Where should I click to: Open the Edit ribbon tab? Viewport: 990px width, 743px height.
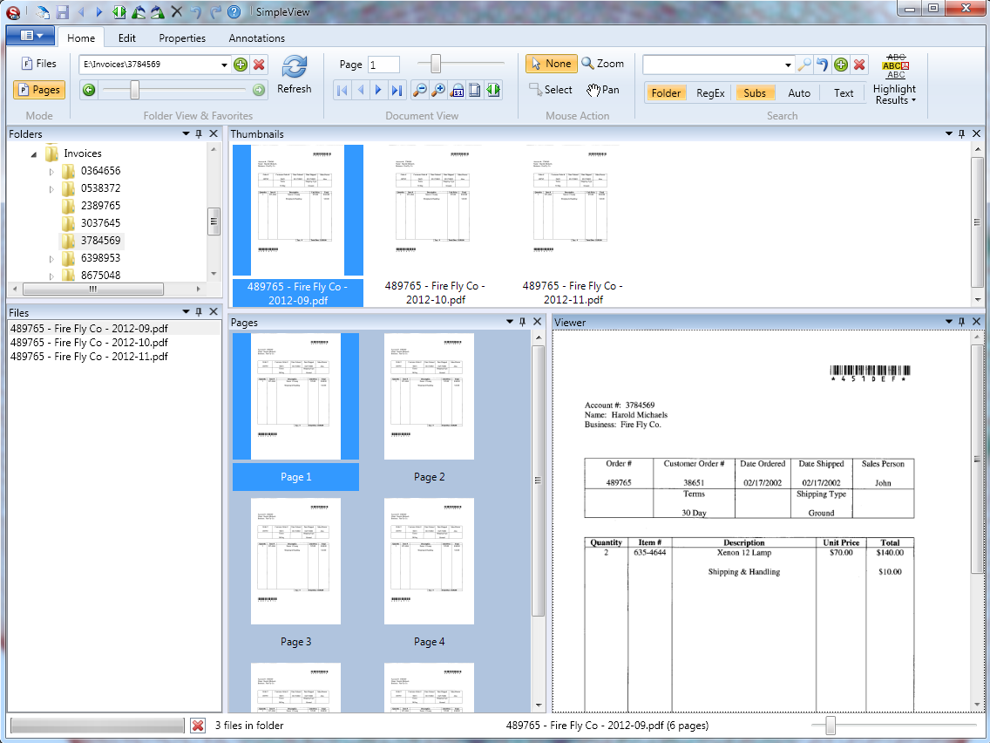pyautogui.click(x=127, y=37)
